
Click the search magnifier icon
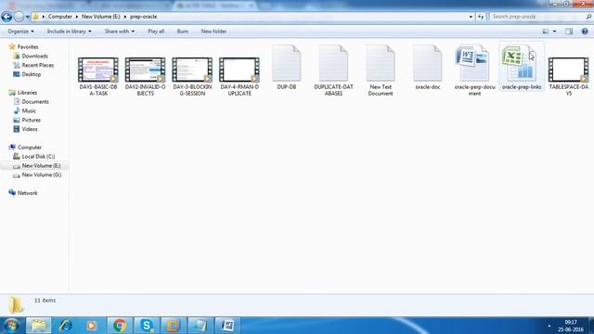click(x=588, y=17)
